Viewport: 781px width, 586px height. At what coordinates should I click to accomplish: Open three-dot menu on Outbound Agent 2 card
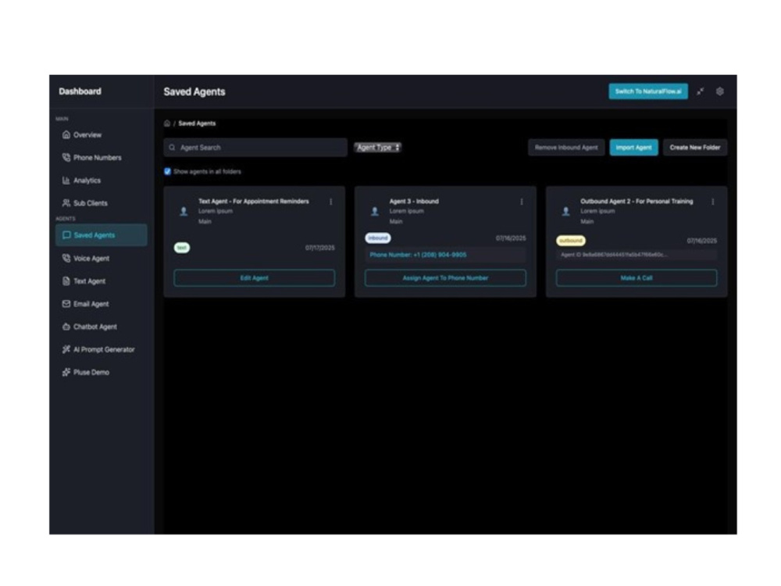pyautogui.click(x=713, y=202)
